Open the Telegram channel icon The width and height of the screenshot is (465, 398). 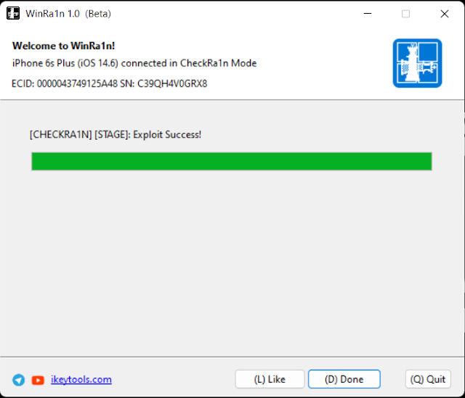(18, 380)
